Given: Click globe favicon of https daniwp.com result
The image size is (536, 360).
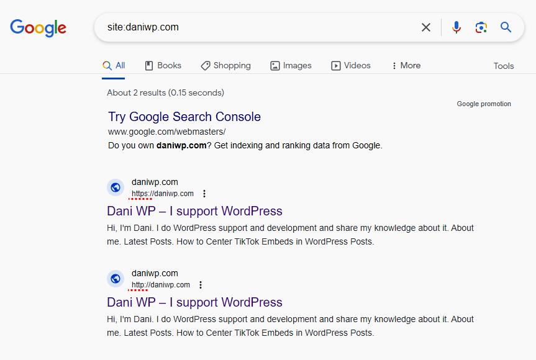Looking at the screenshot, I should pos(116,187).
